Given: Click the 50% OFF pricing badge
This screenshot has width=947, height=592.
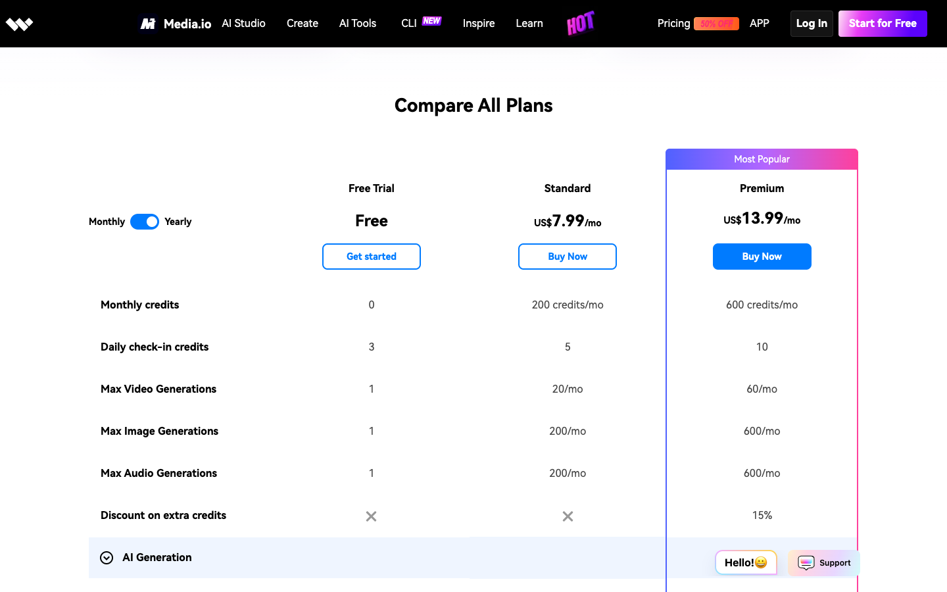Looking at the screenshot, I should pos(716,24).
